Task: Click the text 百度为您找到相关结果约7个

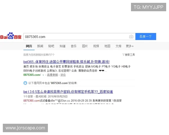Action: click(x=39, y=55)
